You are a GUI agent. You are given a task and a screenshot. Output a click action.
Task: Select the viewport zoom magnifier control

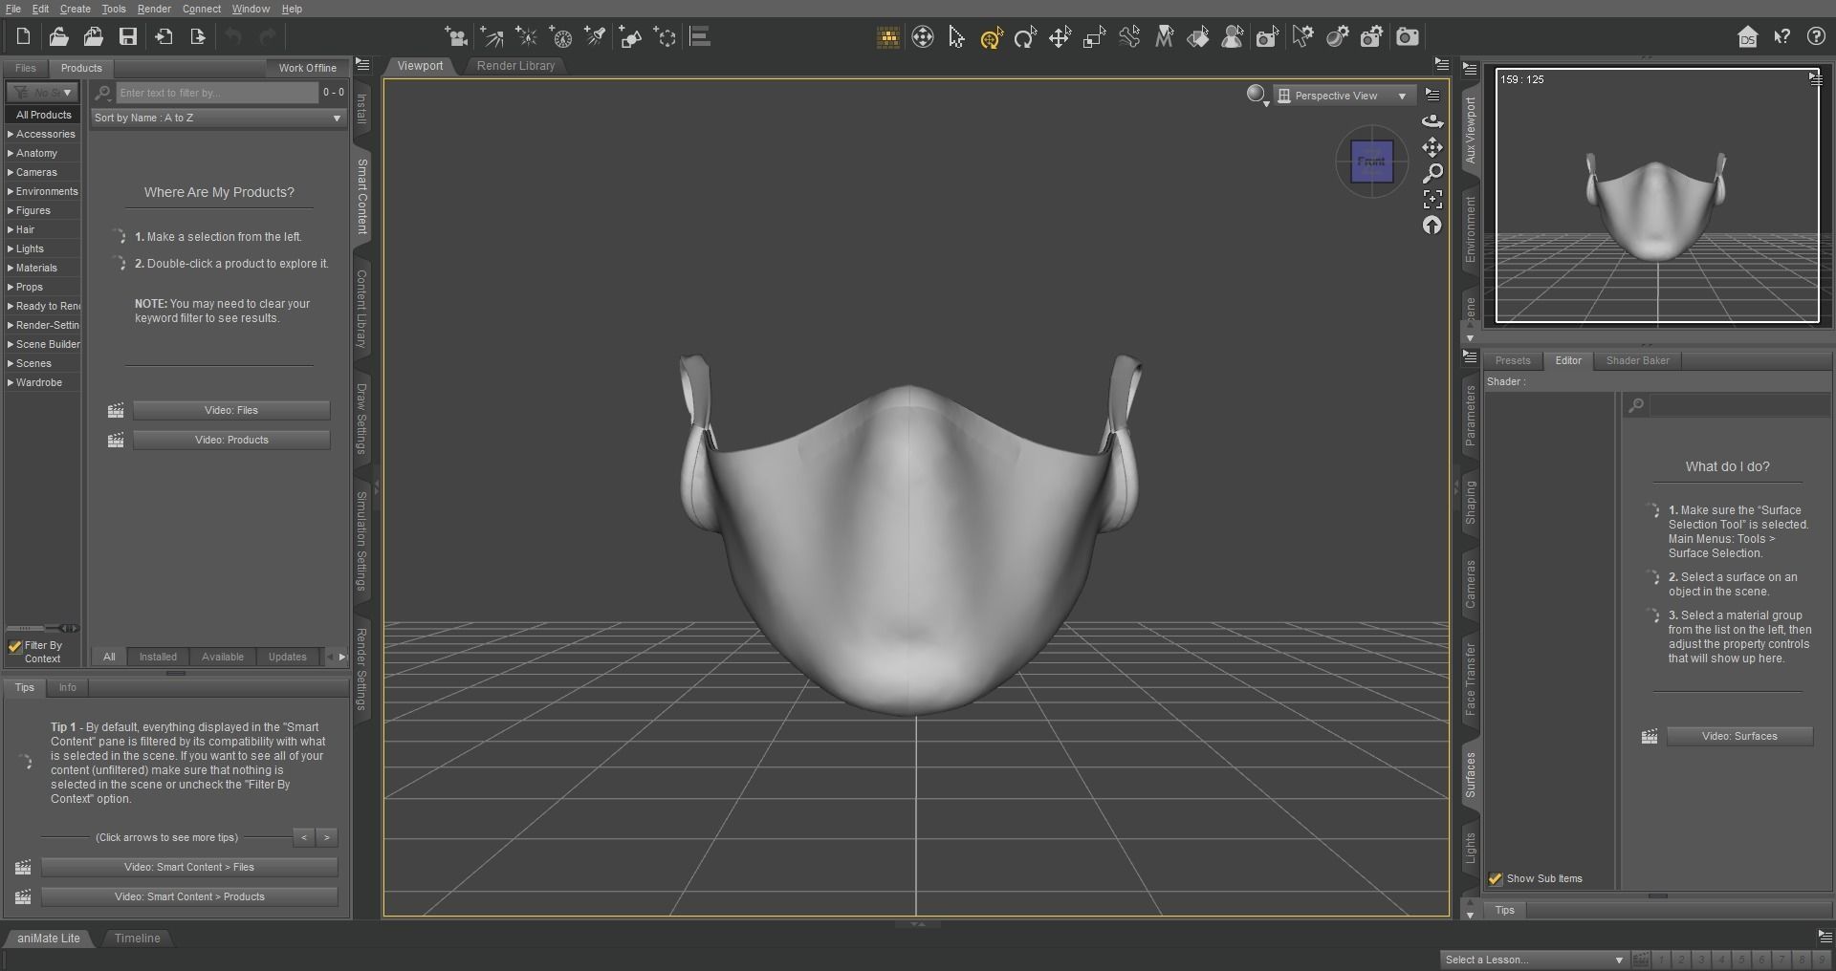1432,173
